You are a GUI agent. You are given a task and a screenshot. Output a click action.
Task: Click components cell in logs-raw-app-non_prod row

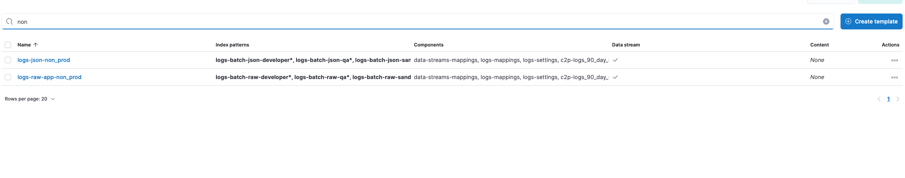(x=511, y=77)
